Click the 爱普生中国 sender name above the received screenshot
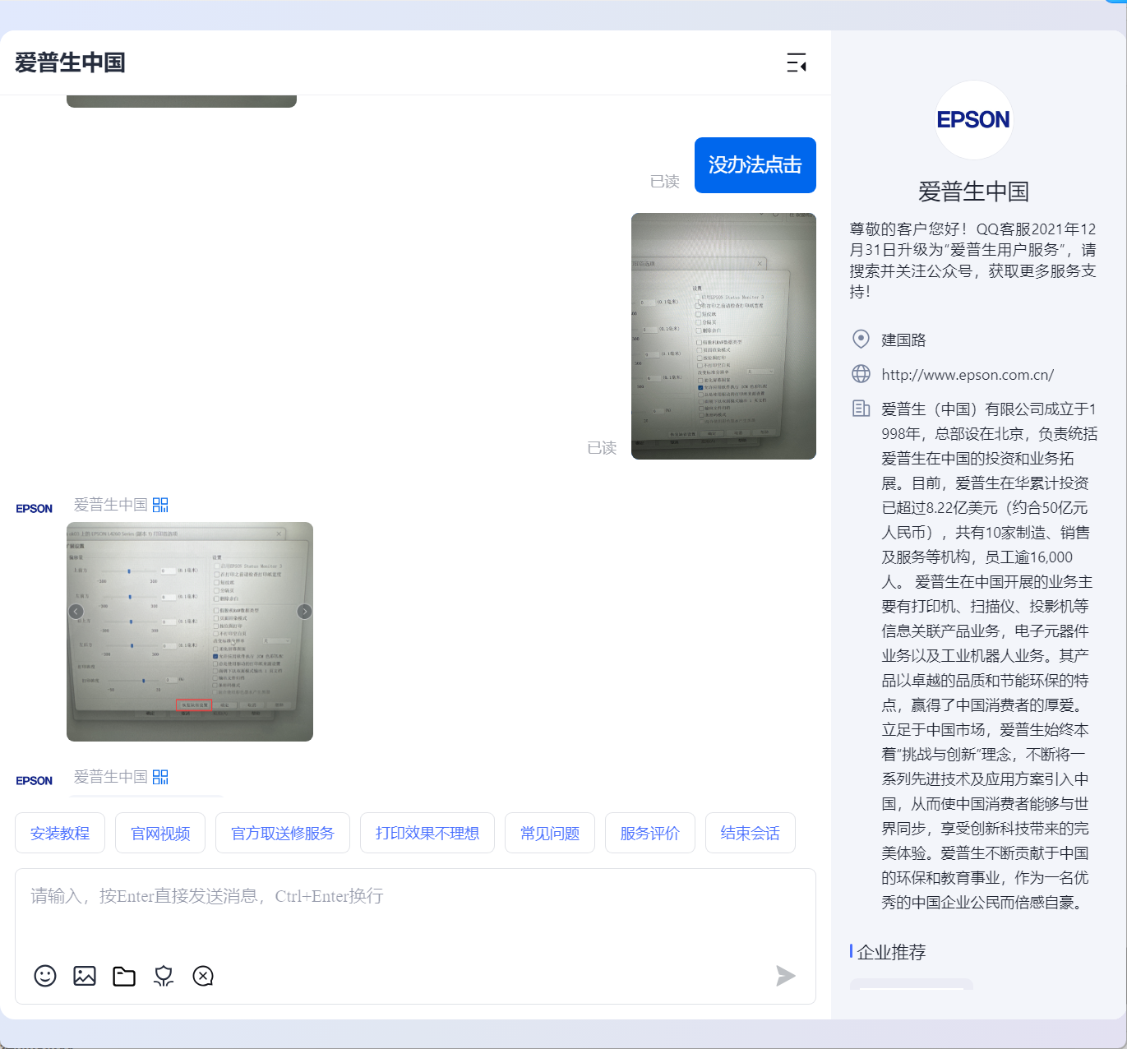This screenshot has height=1049, width=1127. point(111,505)
